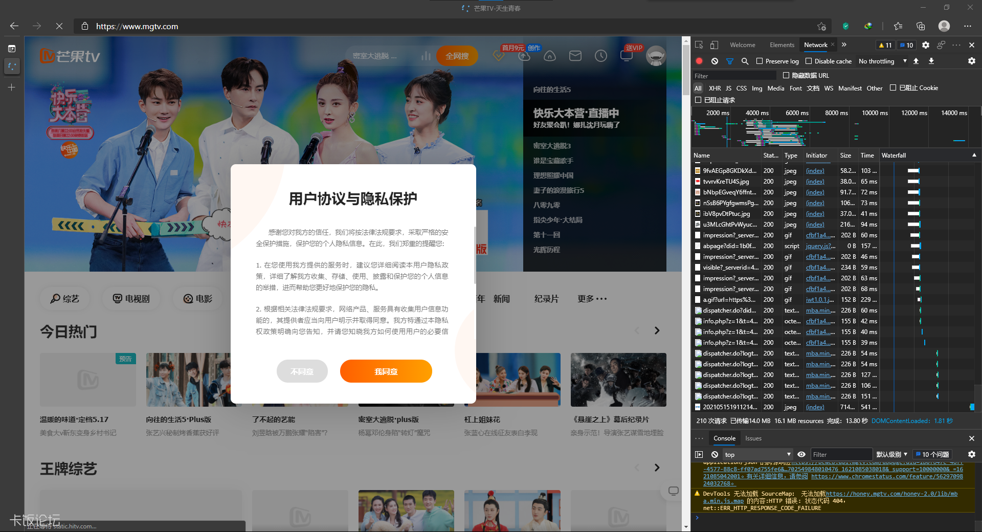
Task: Open network search magnifier
Action: coord(745,61)
